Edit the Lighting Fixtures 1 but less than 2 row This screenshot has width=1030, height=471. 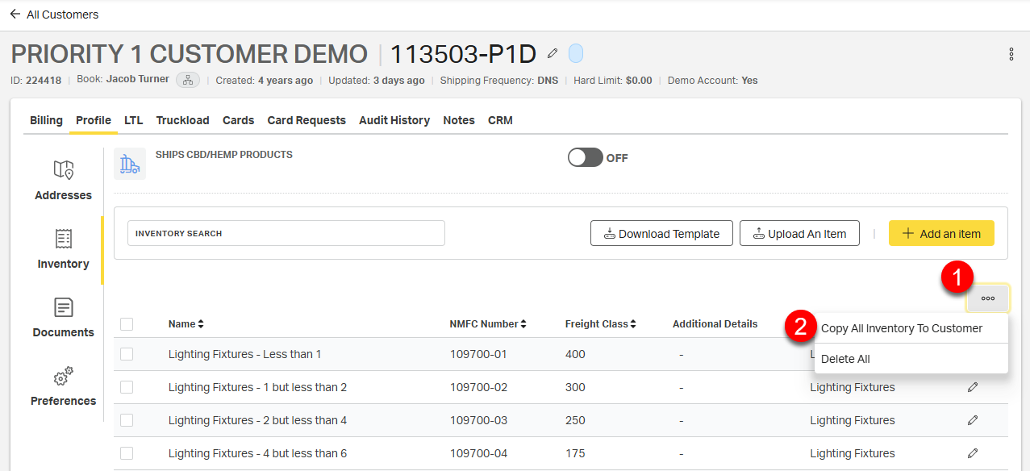(973, 387)
